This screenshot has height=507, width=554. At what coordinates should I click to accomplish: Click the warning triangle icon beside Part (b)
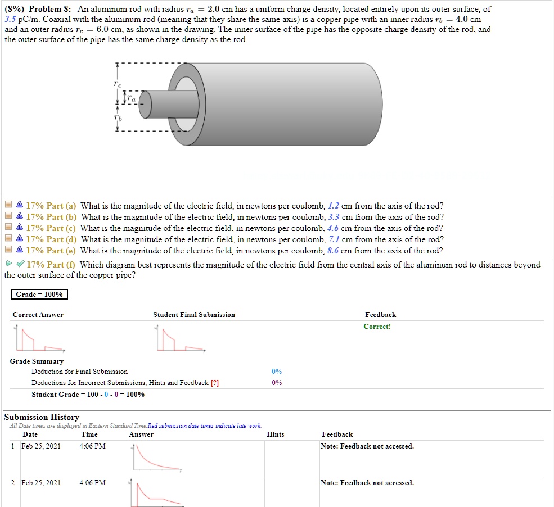[19, 216]
